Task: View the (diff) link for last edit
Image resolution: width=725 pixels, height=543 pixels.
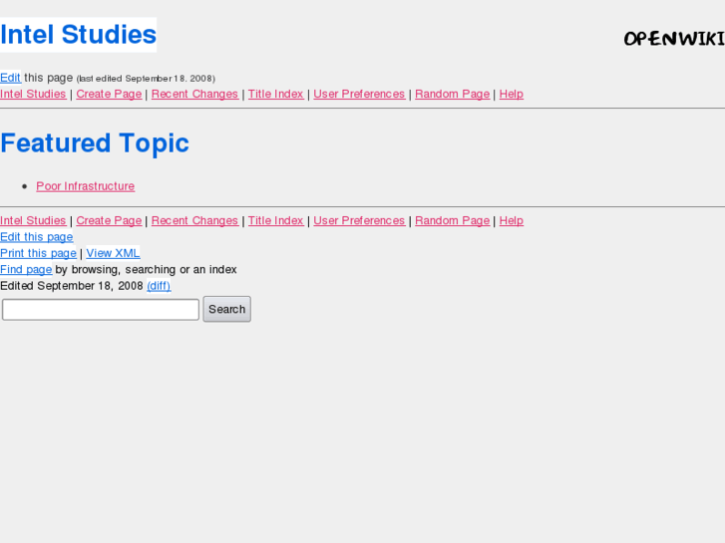Action: pos(159,286)
